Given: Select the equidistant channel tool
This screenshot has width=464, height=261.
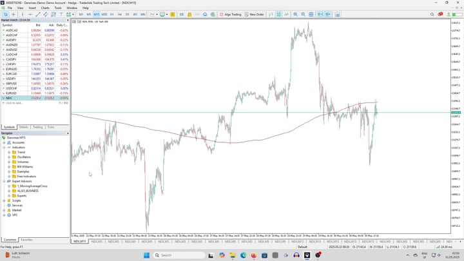Looking at the screenshot, I should tap(46, 14).
